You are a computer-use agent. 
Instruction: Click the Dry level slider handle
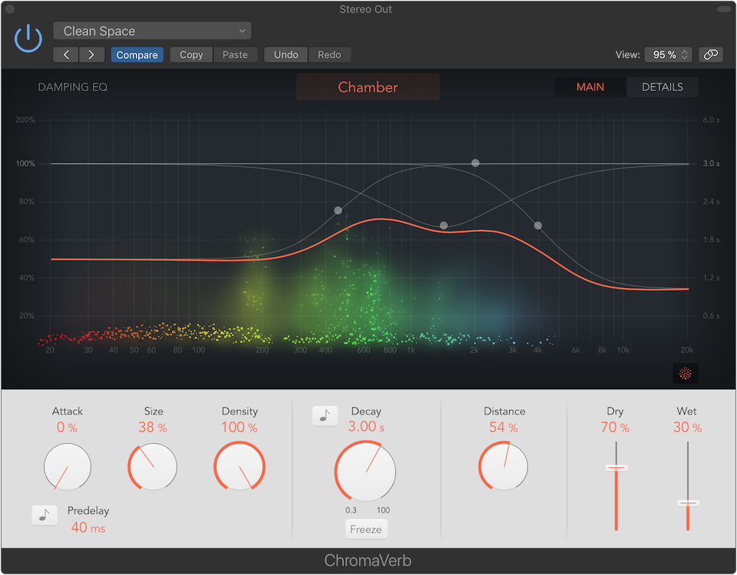point(616,467)
